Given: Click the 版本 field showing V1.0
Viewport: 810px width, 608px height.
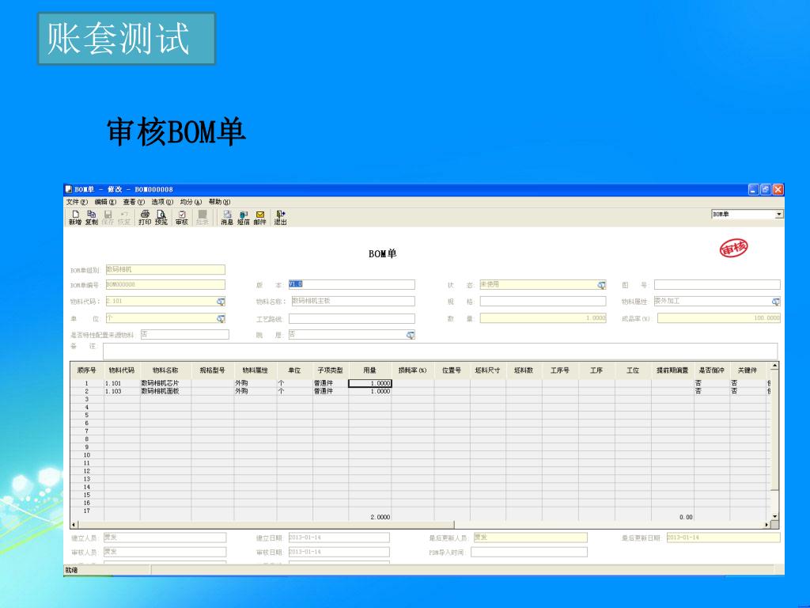Looking at the screenshot, I should pyautogui.click(x=351, y=284).
